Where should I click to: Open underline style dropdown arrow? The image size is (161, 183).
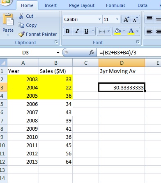pyautogui.click(x=93, y=31)
